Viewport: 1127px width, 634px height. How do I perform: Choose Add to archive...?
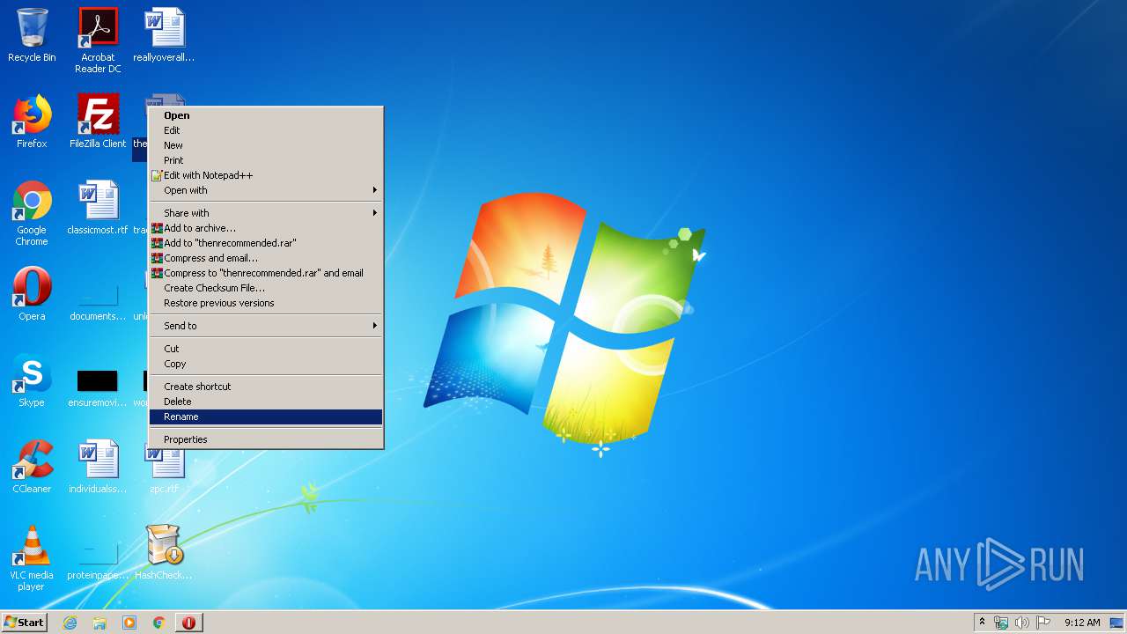point(266,228)
